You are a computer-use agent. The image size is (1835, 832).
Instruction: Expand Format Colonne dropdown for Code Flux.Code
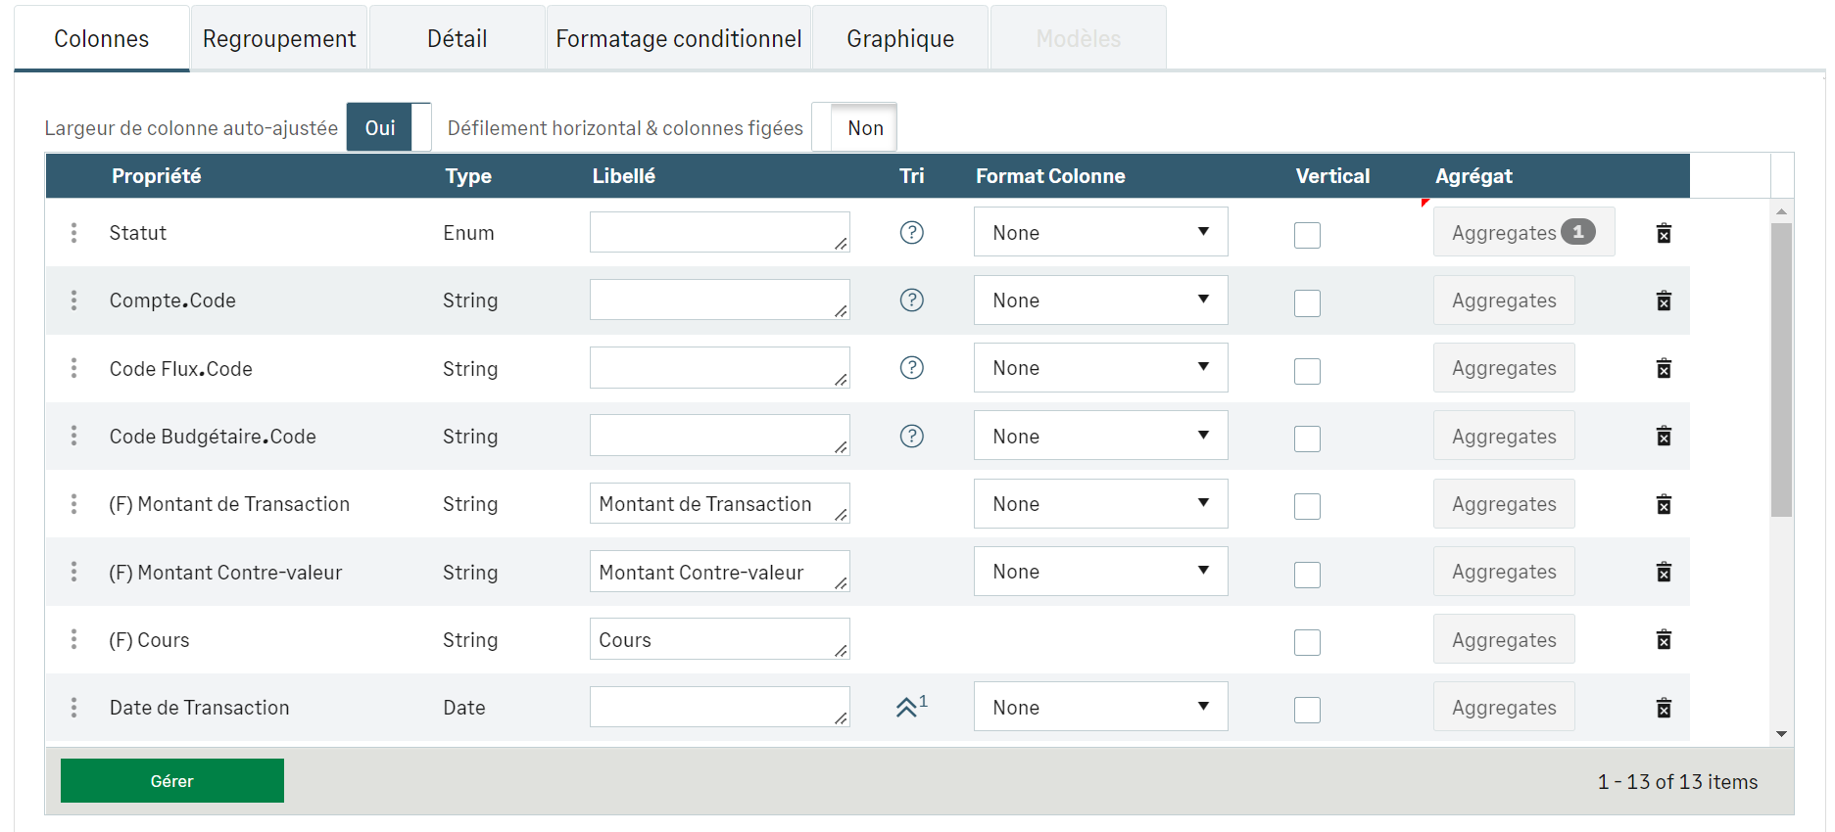point(1099,368)
